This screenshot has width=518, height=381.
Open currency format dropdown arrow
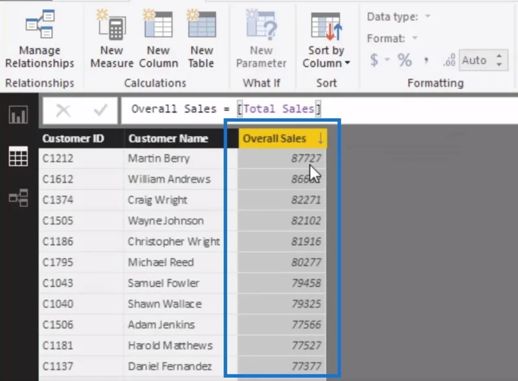[x=387, y=60]
